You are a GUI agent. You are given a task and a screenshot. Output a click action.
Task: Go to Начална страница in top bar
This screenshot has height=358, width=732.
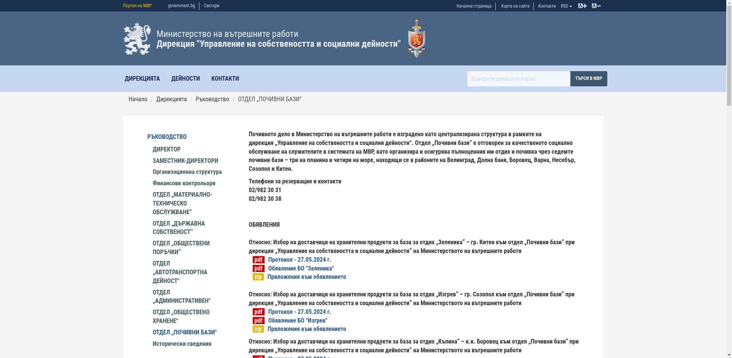pyautogui.click(x=474, y=6)
